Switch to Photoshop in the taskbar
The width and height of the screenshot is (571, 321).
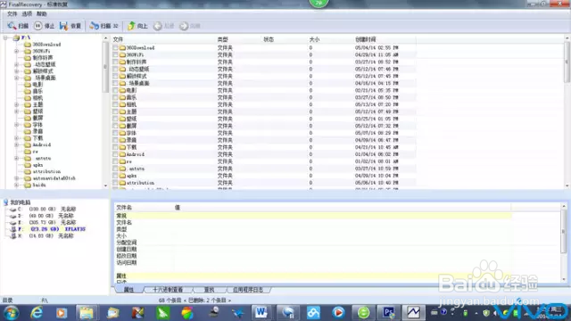pyautogui.click(x=388, y=313)
